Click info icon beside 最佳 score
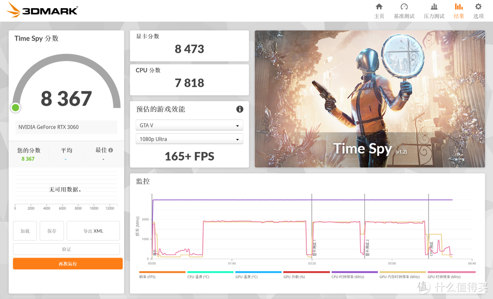The image size is (493, 299). (110, 150)
